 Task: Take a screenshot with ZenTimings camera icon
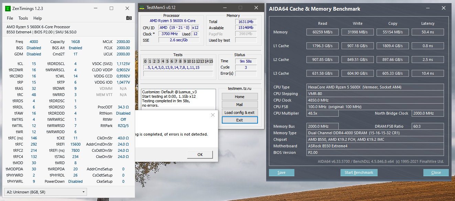pyautogui.click(x=129, y=18)
